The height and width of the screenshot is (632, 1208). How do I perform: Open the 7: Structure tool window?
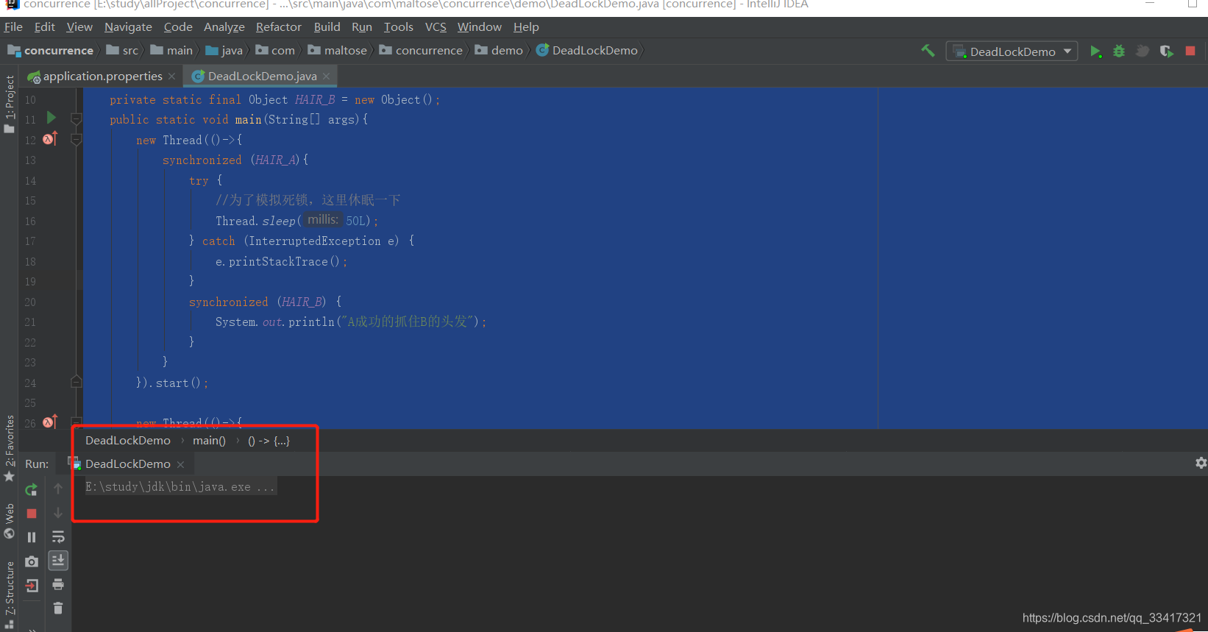coord(10,594)
